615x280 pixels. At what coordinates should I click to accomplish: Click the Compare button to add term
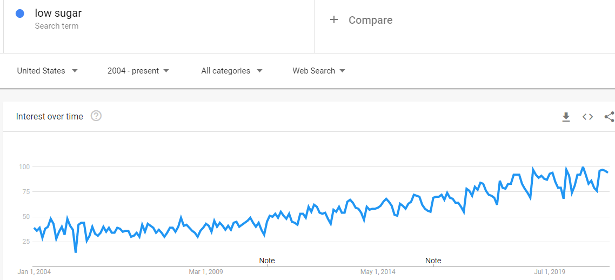(370, 20)
